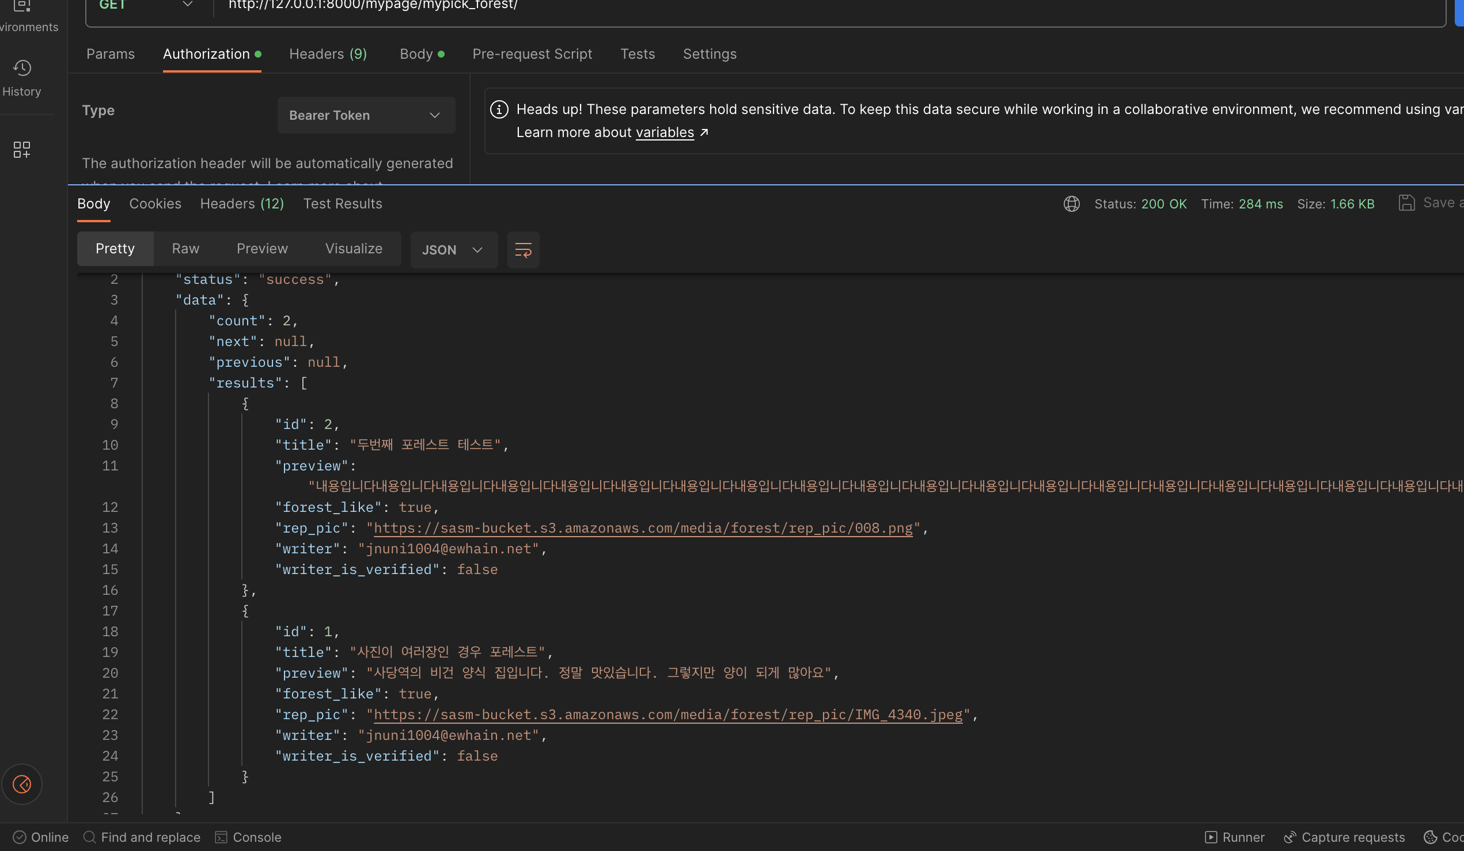Click the orange Postbot icon

point(22,784)
